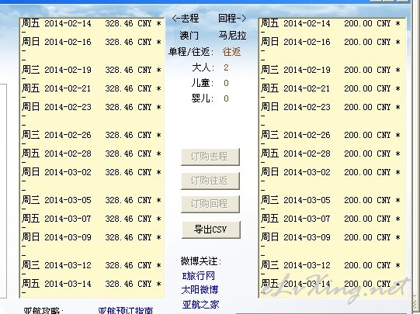Visit the 亚航之家 link
This screenshot has height=314, width=420.
pyautogui.click(x=200, y=305)
